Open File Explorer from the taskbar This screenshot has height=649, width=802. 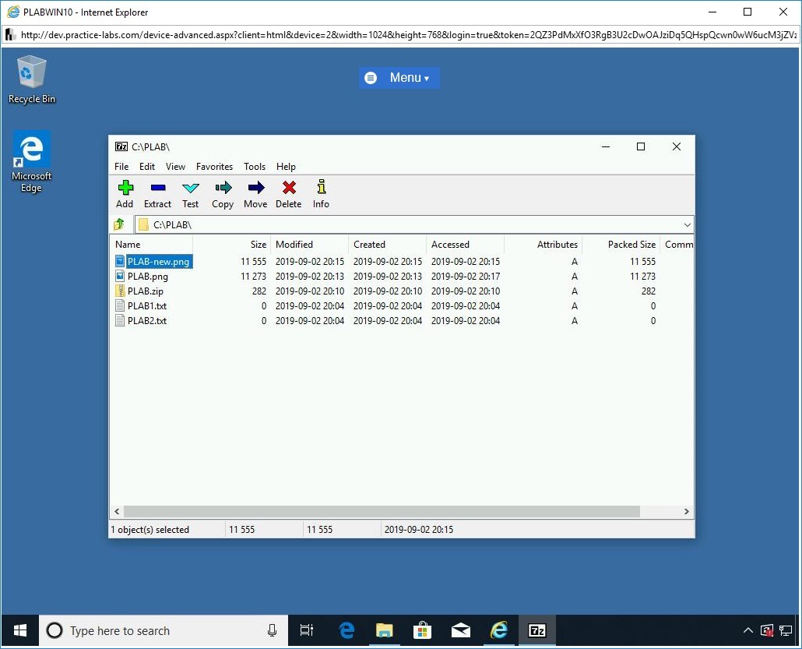(384, 630)
